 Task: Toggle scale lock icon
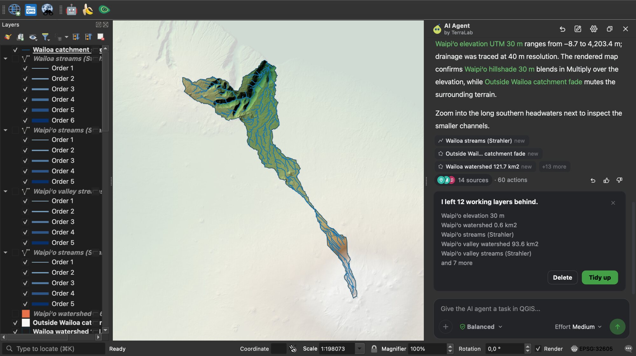[374, 349]
